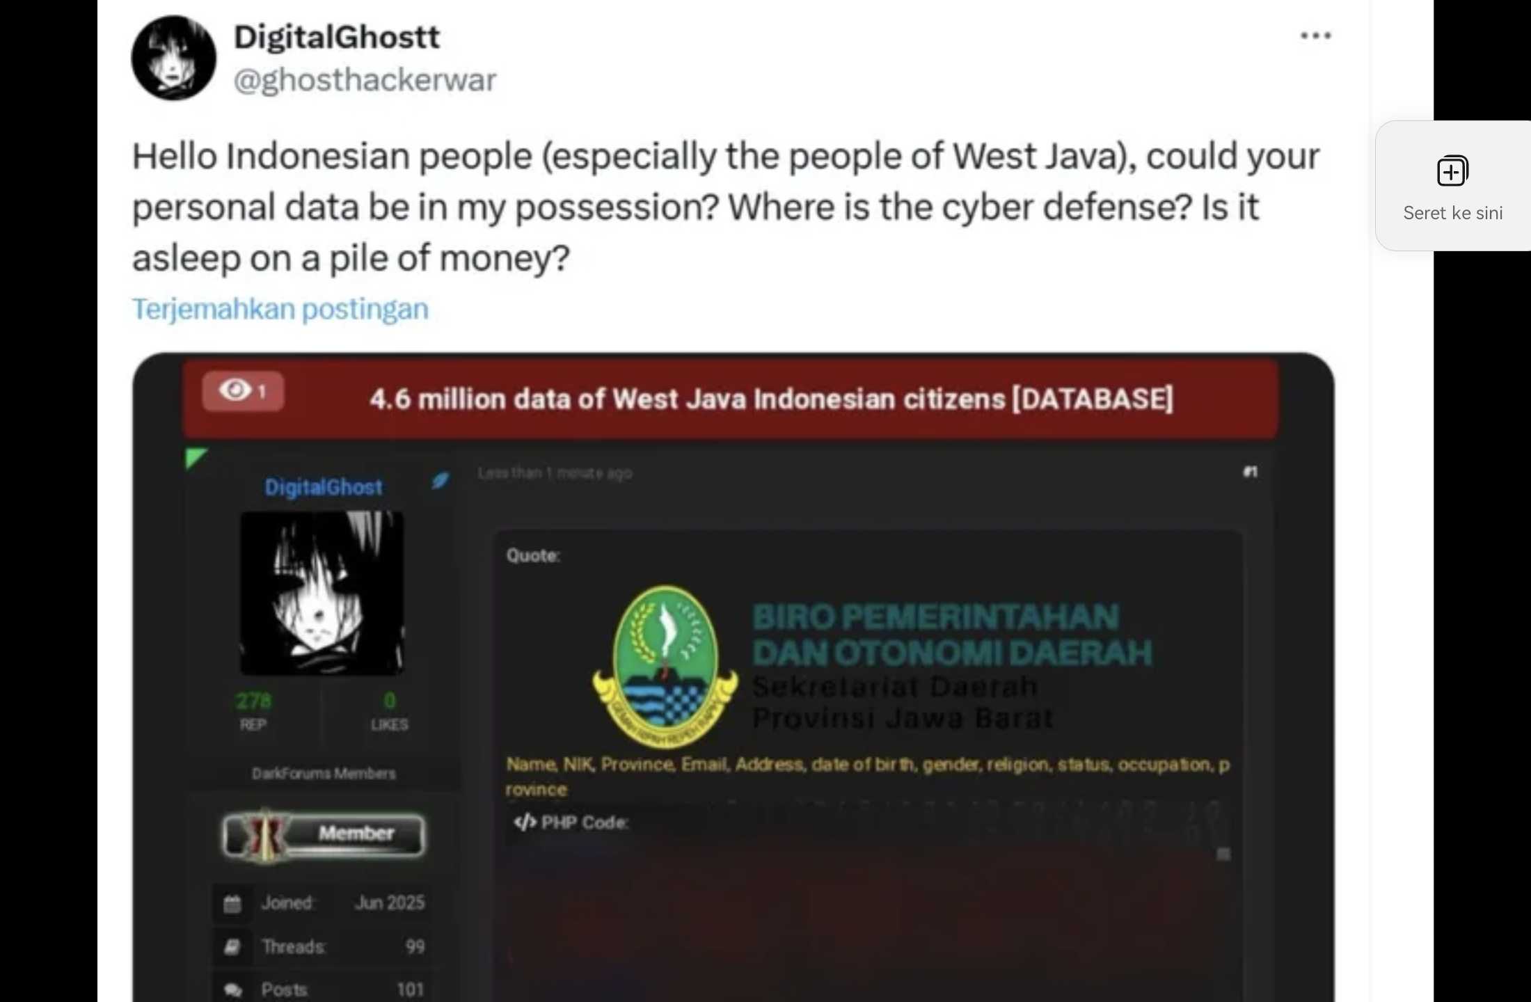The width and height of the screenshot is (1531, 1002).
Task: Click the eye views counter badge
Action: (x=243, y=391)
